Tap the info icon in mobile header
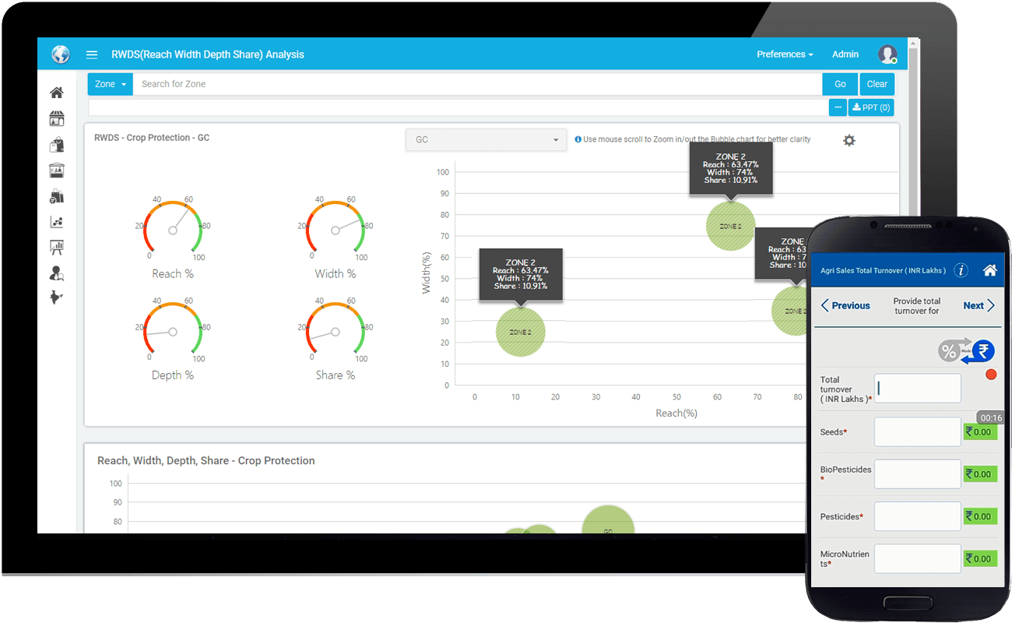 961,270
